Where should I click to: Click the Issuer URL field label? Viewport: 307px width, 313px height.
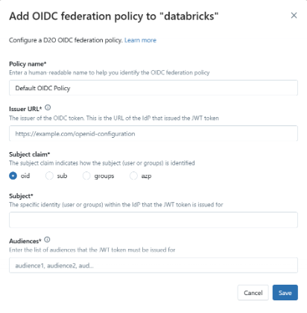pyautogui.click(x=25, y=109)
